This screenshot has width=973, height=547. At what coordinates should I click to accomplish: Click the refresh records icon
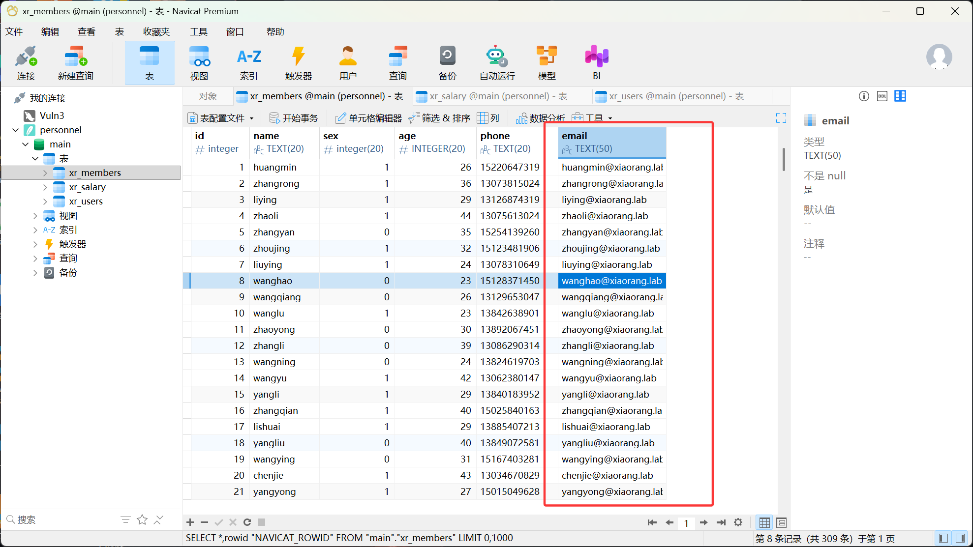(247, 522)
